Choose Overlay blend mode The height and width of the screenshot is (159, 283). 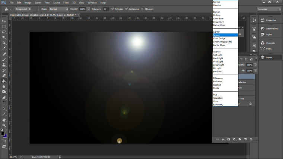(x=225, y=52)
